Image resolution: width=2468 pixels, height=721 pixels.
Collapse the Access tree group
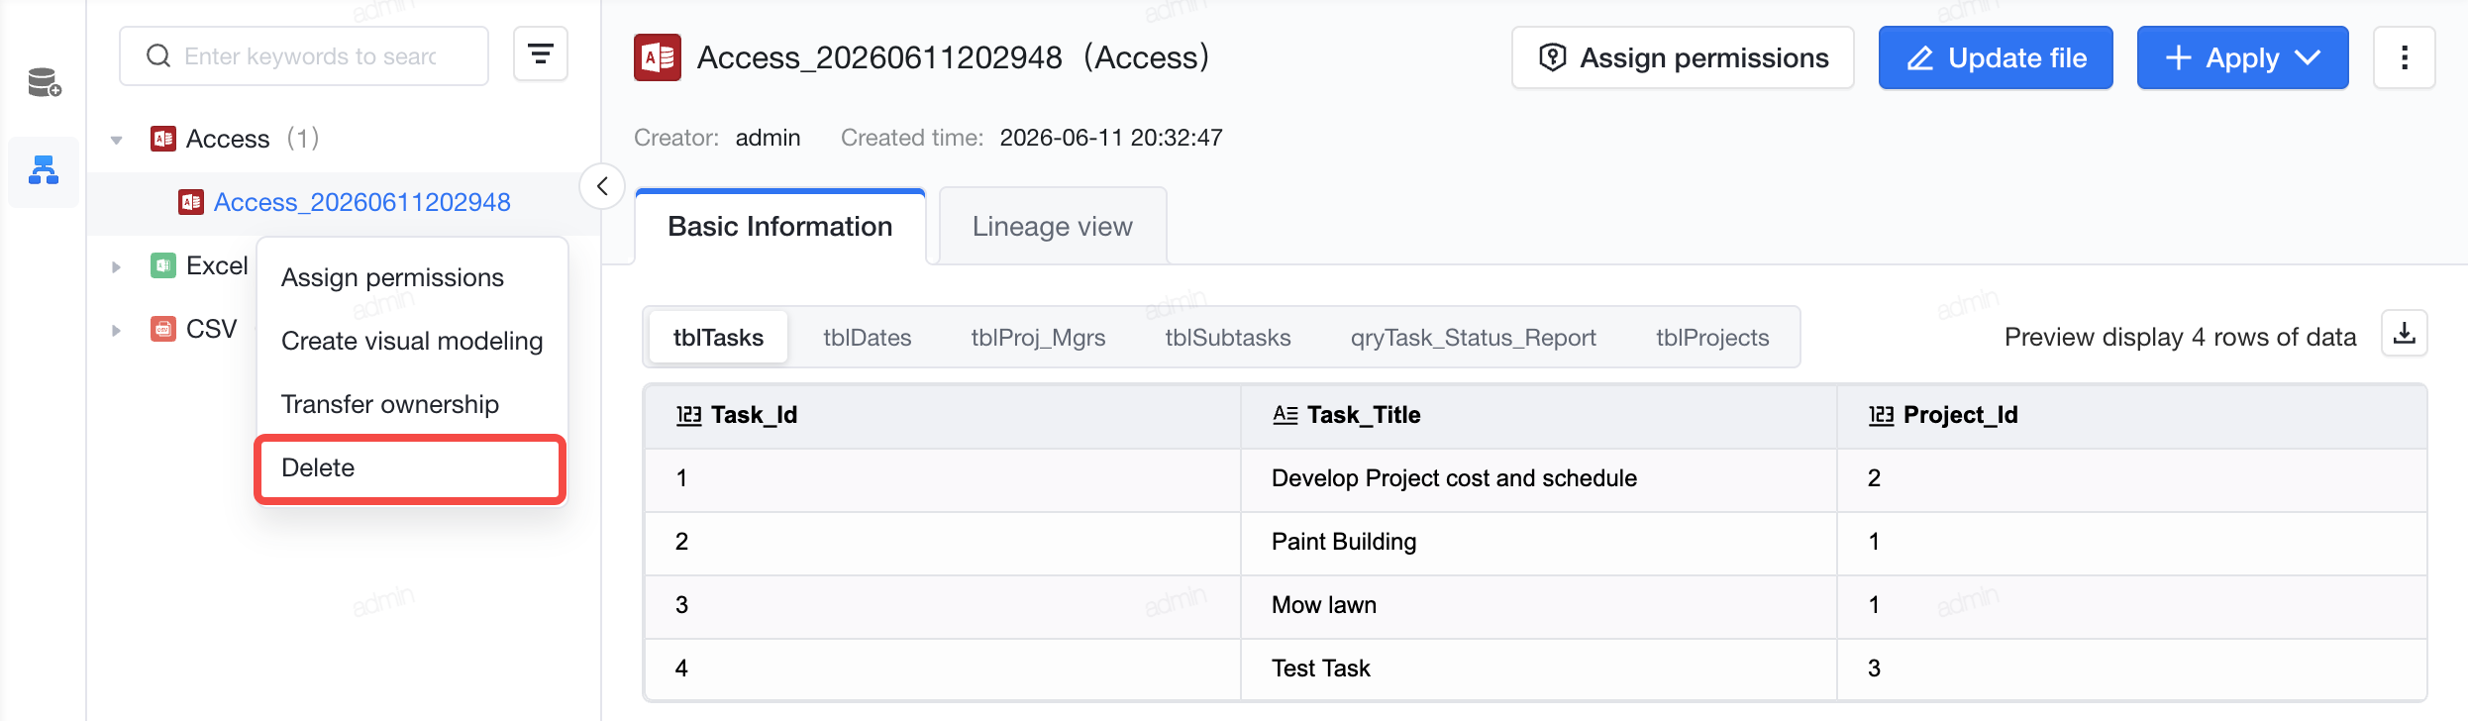117,140
